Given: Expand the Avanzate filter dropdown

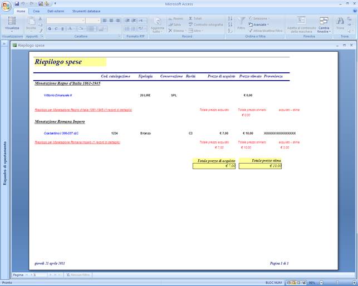Looking at the screenshot, I should (259, 24).
